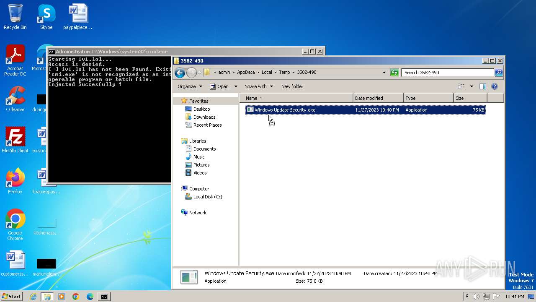Click the Start button
Screen dimensions: 536x302
12,297
